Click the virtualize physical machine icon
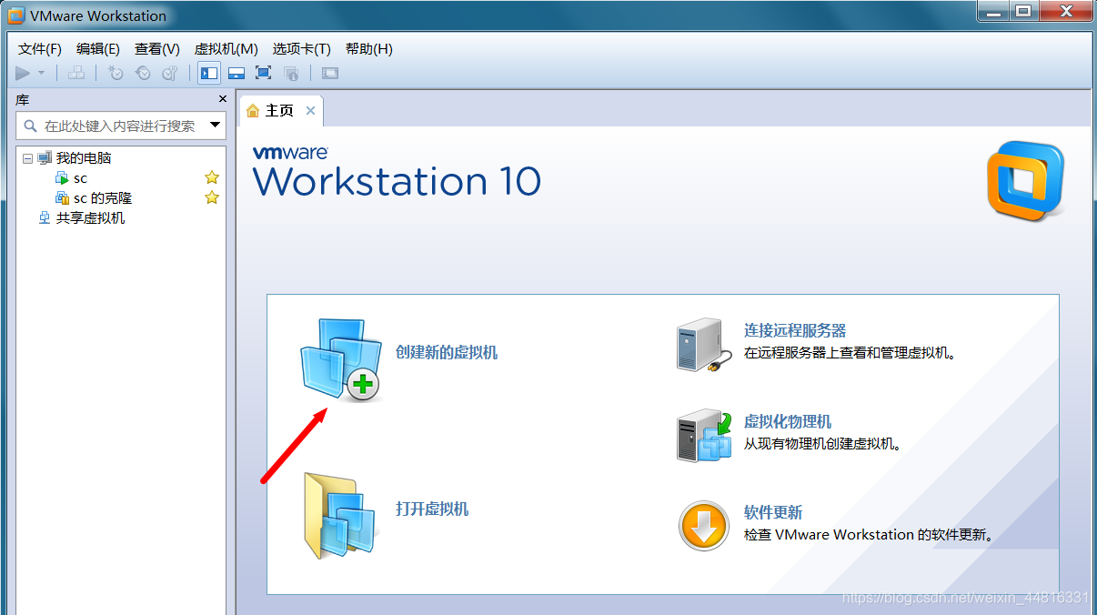Viewport: 1097px width, 615px height. (x=704, y=436)
